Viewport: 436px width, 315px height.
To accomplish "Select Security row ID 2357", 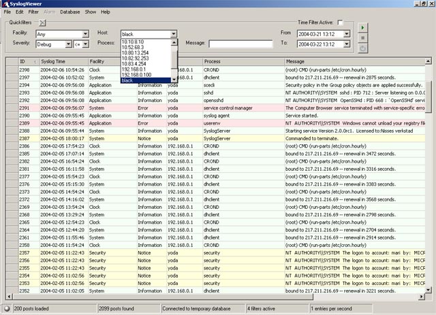I will click(215, 253).
